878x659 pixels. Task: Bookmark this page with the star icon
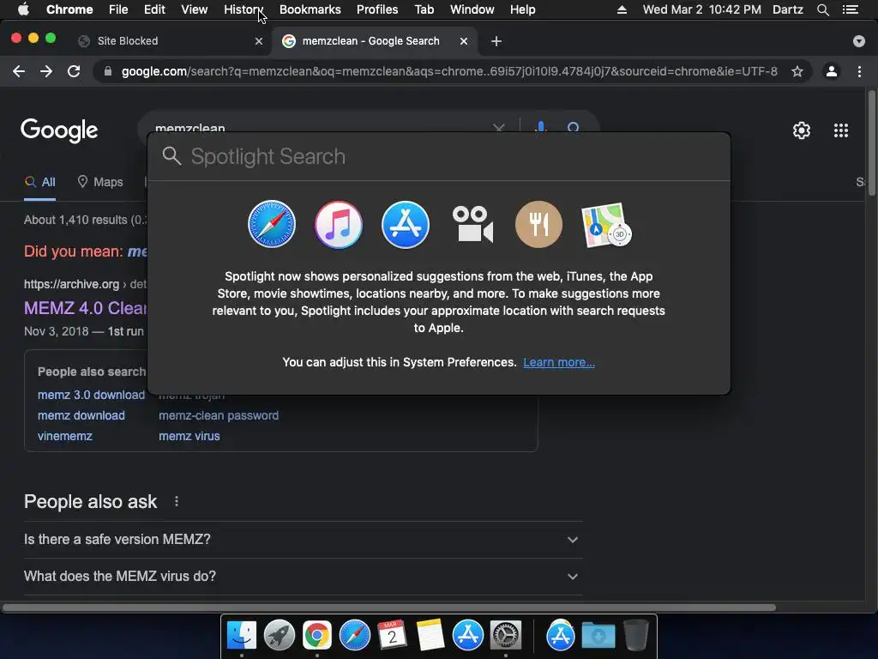point(797,71)
